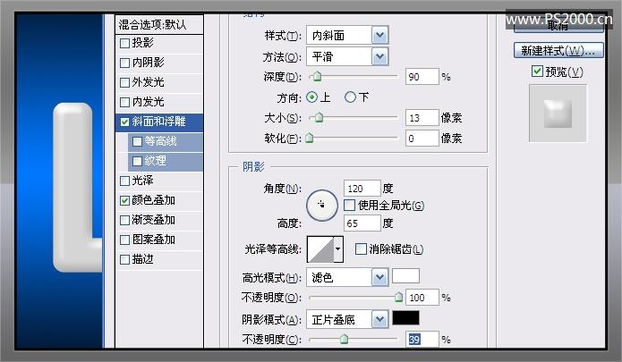Expand the 高光模式 blend mode dropdown
Screen dimensions: 622x362
point(379,277)
